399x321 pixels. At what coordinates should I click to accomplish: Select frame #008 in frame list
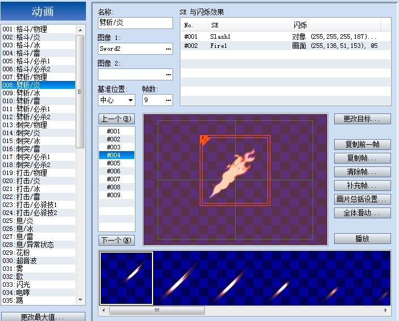(117, 187)
